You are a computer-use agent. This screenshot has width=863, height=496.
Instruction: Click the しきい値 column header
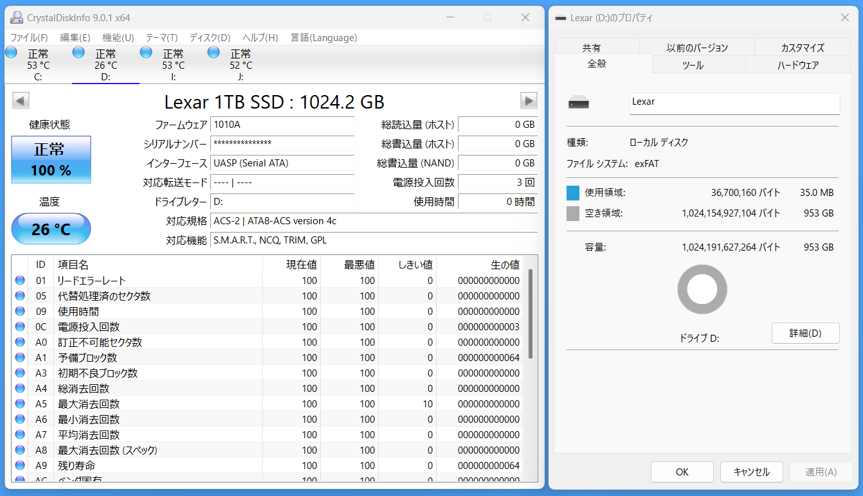click(407, 264)
